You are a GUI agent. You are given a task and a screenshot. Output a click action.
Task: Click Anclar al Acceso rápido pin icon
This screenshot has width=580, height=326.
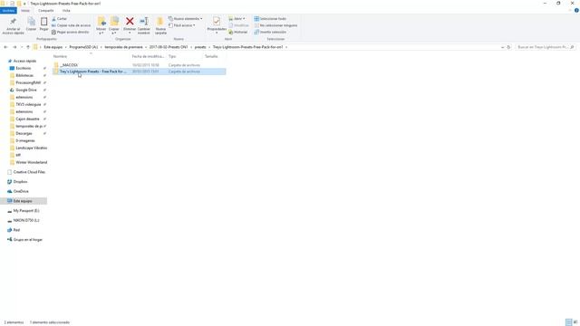click(x=13, y=22)
